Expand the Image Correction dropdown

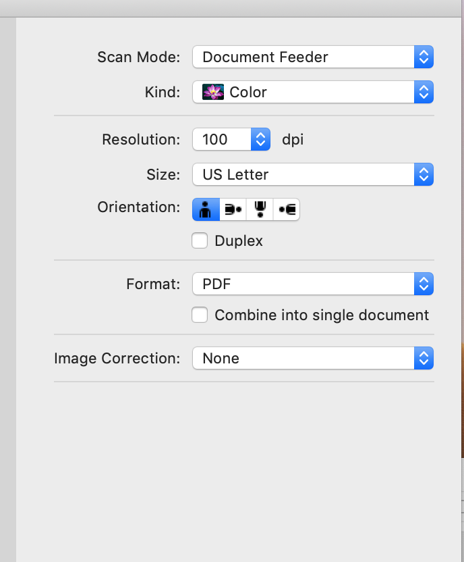click(303, 359)
